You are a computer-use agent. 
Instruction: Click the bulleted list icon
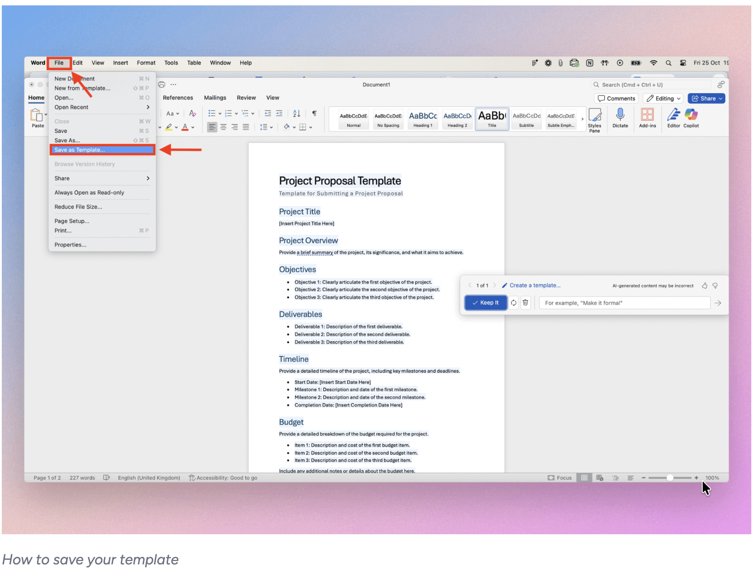pyautogui.click(x=212, y=113)
